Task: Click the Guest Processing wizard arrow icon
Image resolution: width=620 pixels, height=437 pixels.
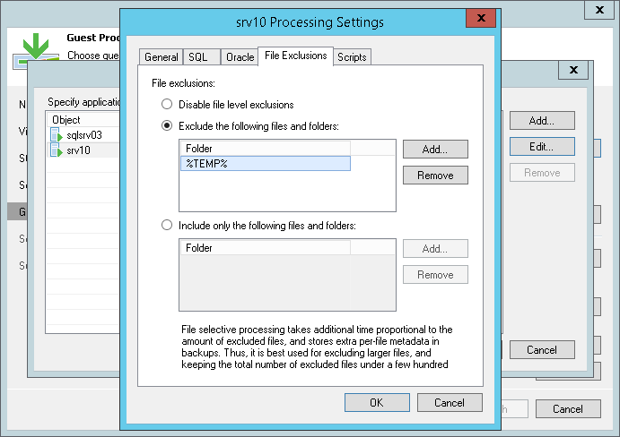Action: (x=36, y=50)
